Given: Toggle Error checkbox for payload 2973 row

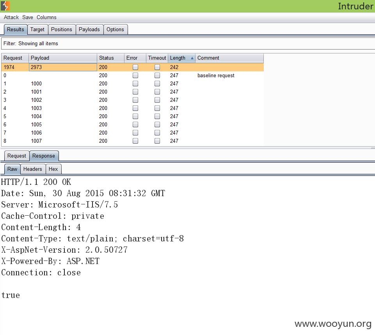Looking at the screenshot, I should pyautogui.click(x=135, y=67).
